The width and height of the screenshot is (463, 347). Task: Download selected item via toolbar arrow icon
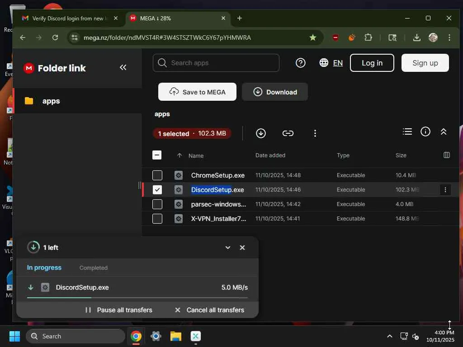point(261,133)
